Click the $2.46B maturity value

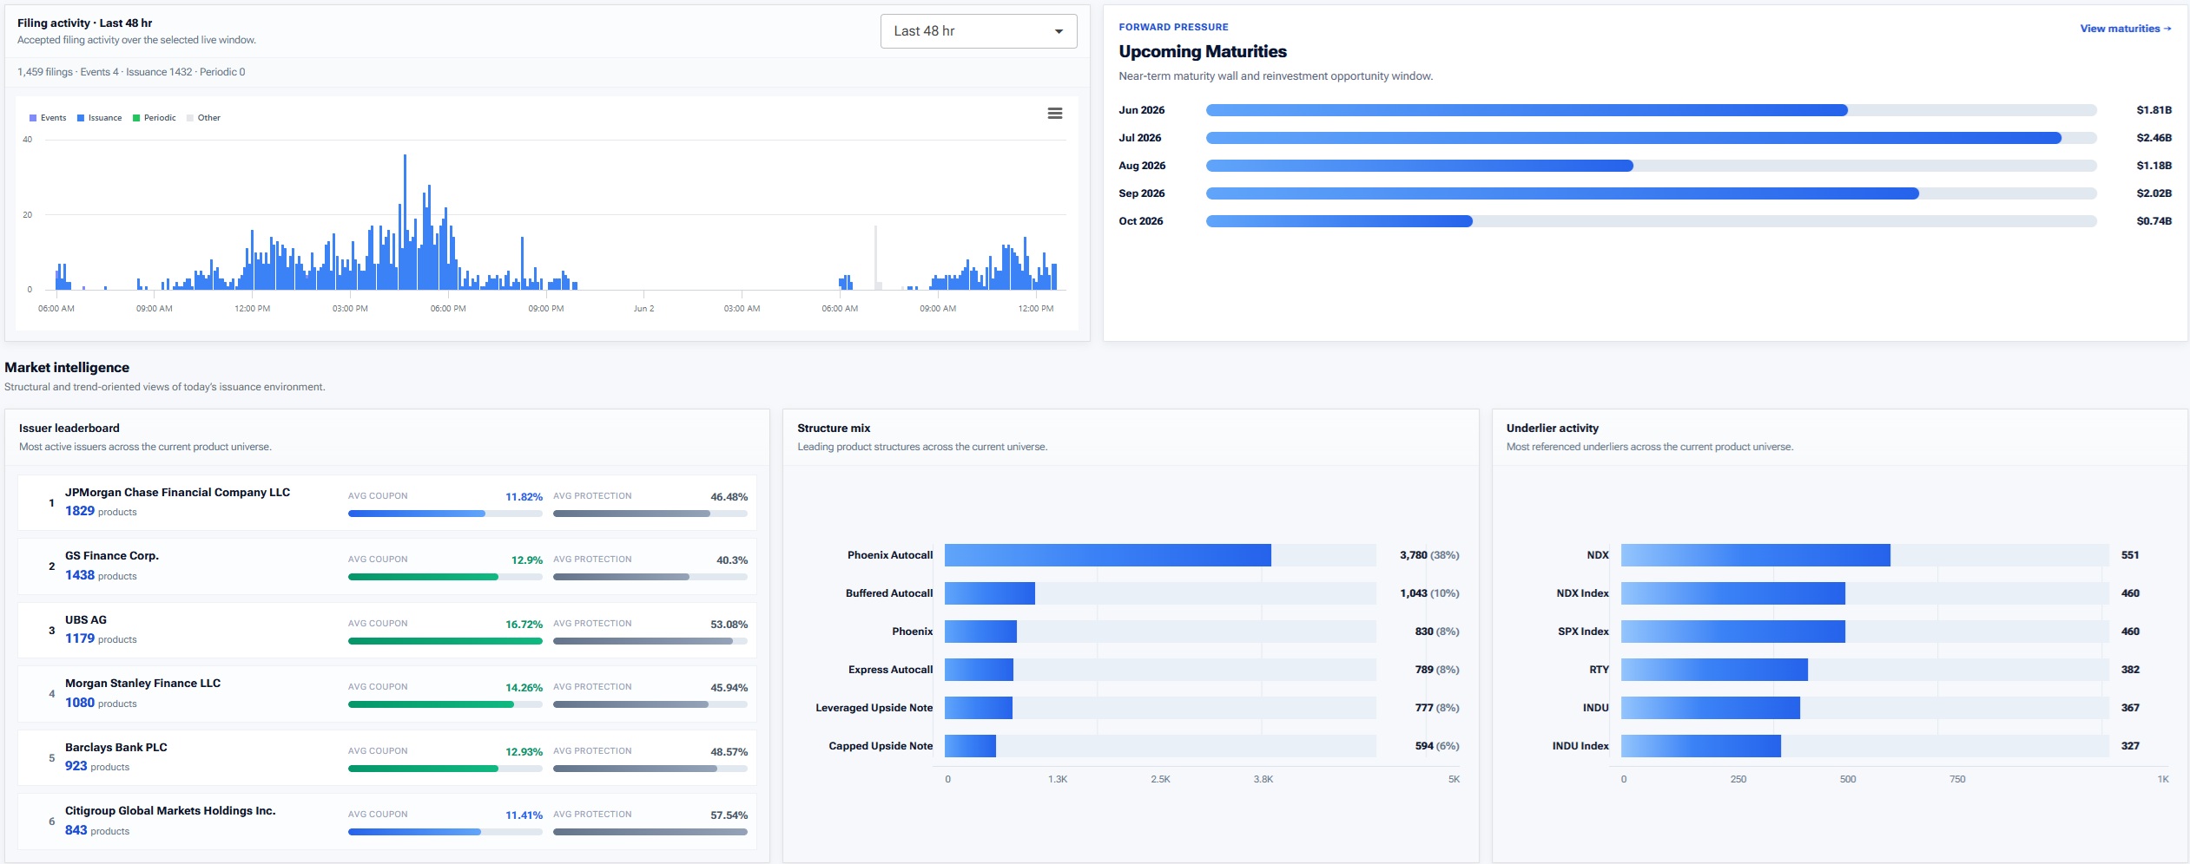click(2154, 138)
